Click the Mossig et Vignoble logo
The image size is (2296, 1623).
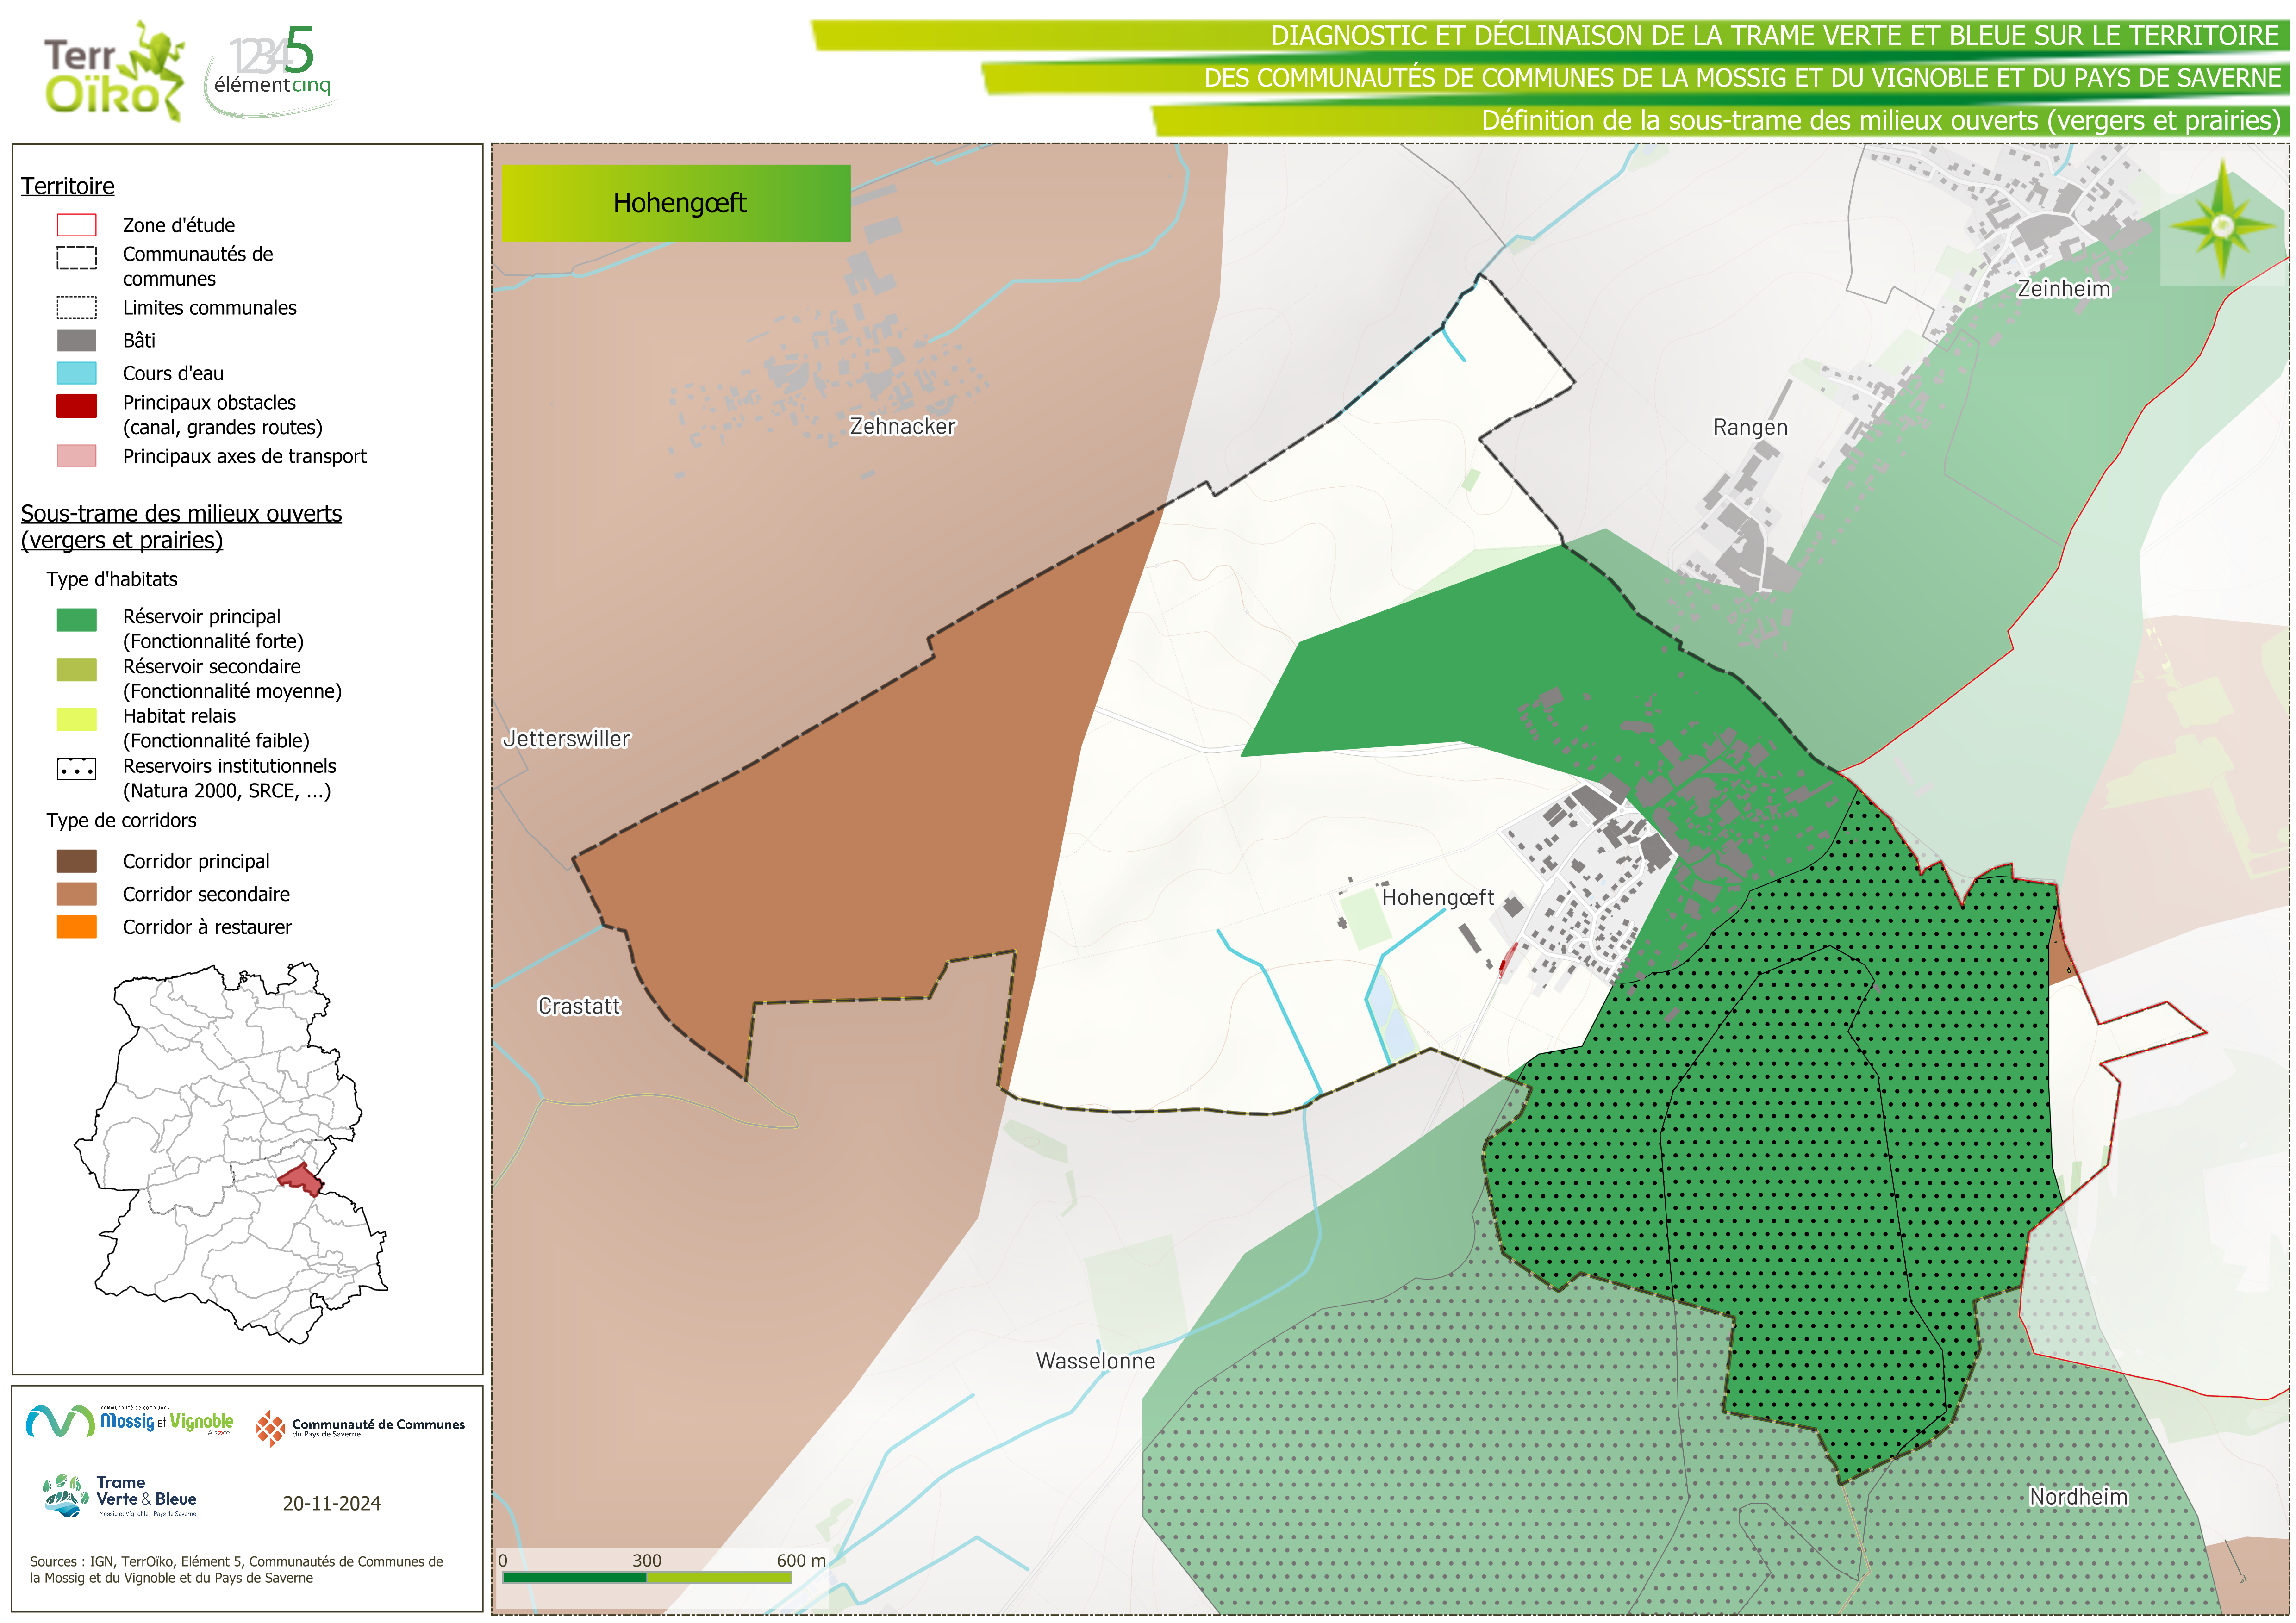click(130, 1421)
